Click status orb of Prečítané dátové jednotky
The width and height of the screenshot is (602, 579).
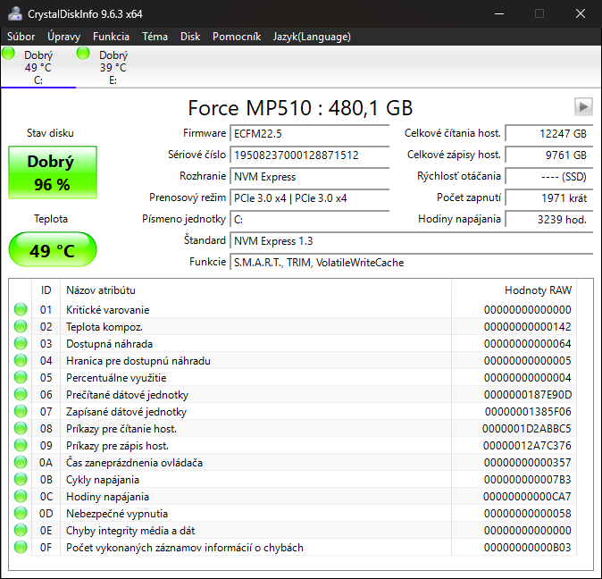tap(21, 394)
